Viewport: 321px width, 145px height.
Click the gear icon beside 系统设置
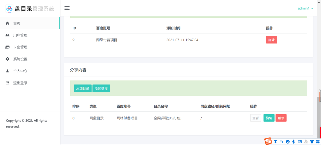[8, 59]
